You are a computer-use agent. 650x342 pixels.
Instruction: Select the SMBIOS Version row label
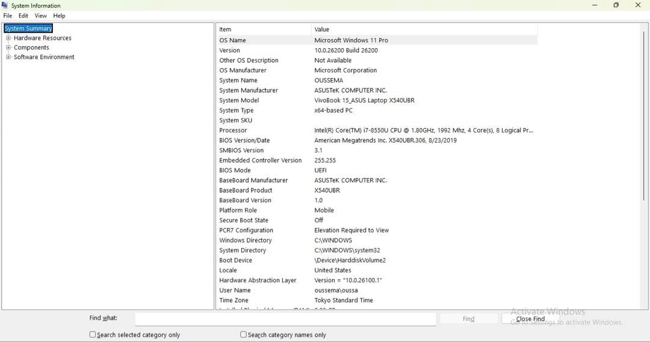241,150
